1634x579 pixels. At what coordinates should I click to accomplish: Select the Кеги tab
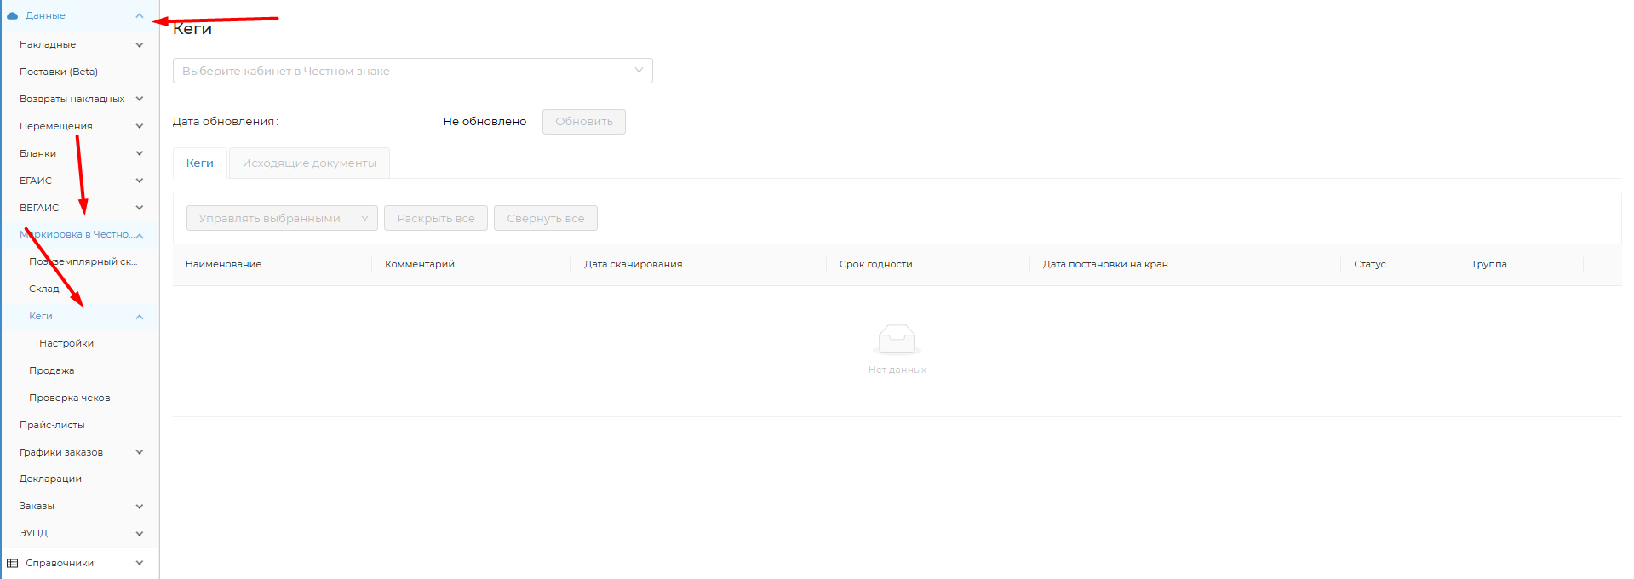pyautogui.click(x=200, y=163)
